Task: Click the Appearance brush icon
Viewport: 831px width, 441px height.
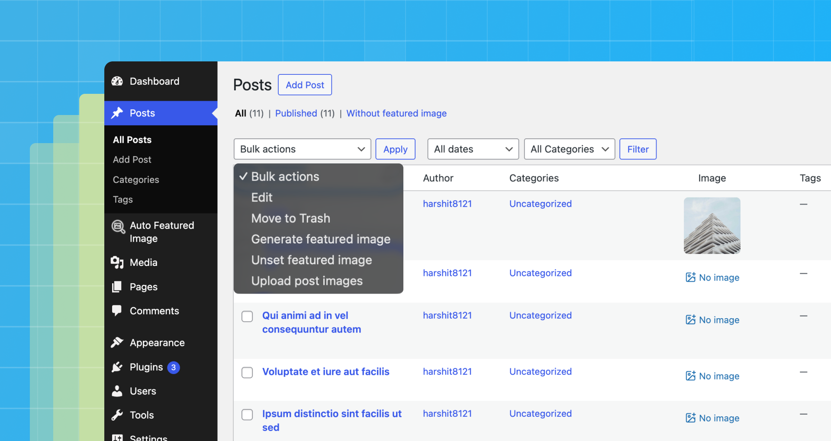Action: [x=117, y=342]
